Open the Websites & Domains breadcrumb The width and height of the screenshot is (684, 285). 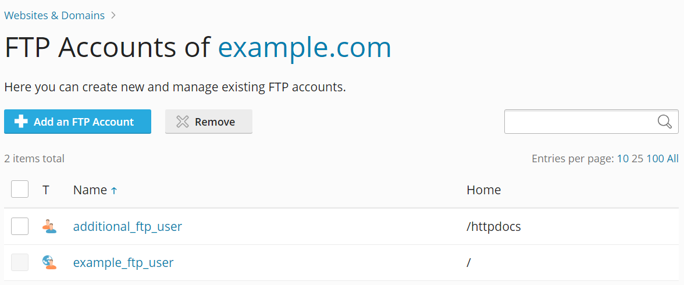pyautogui.click(x=54, y=16)
